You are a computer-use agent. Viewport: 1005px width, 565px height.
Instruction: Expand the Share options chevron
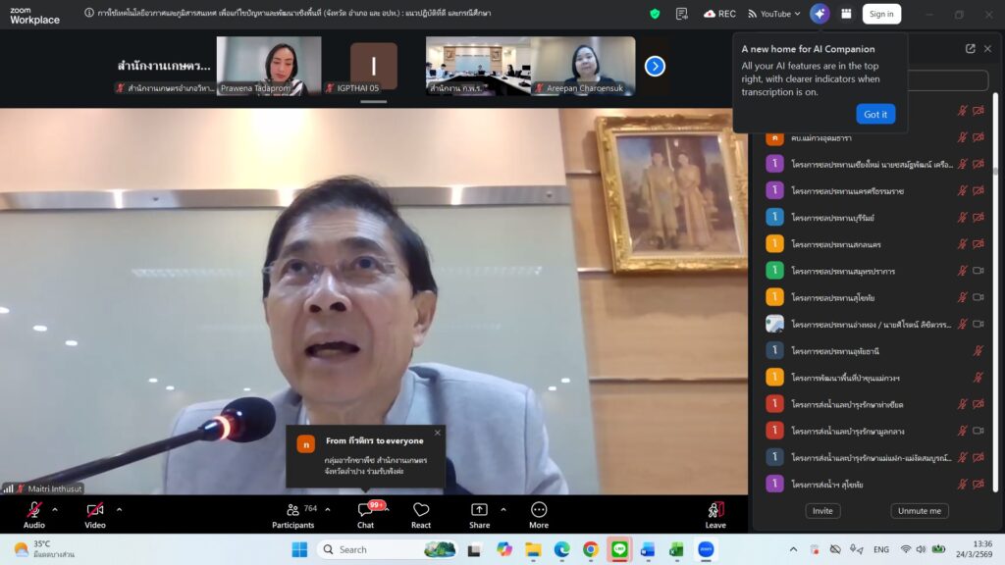pyautogui.click(x=503, y=509)
